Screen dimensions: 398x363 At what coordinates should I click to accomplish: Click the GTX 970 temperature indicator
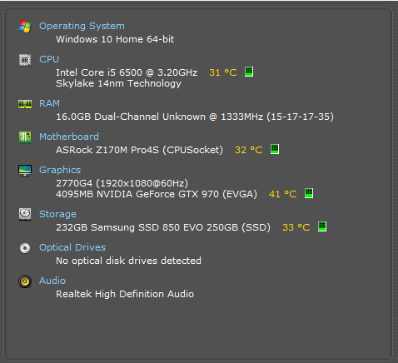[x=309, y=193]
